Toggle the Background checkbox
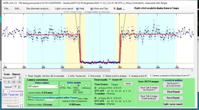Screen dimensions: 199x110 point(21,106)
